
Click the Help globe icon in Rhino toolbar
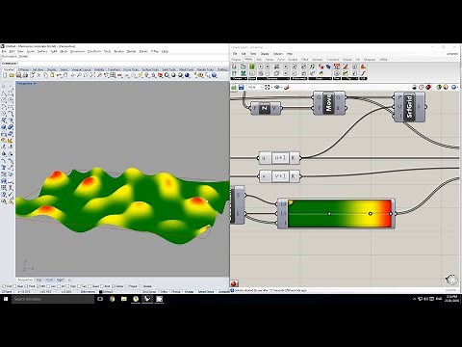point(215,75)
